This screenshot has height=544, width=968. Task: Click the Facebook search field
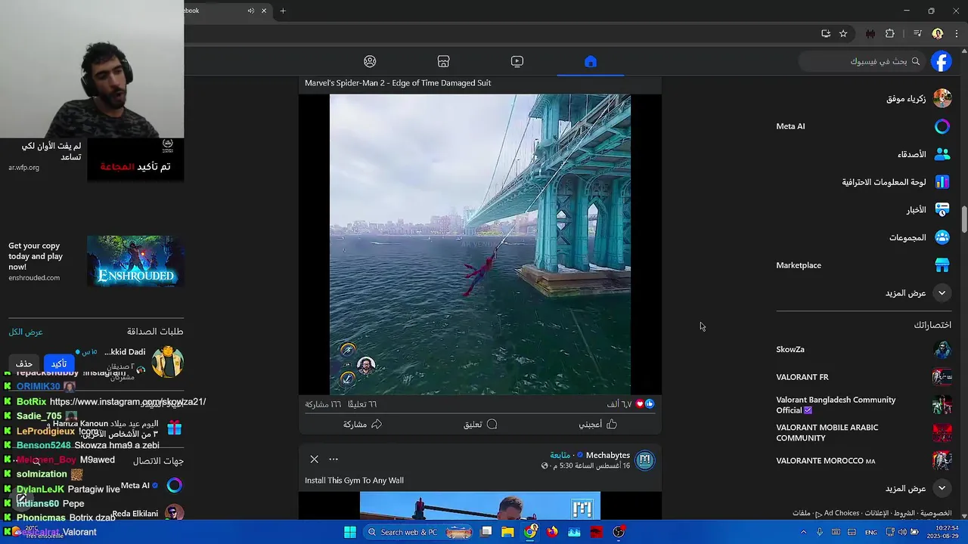(x=863, y=61)
